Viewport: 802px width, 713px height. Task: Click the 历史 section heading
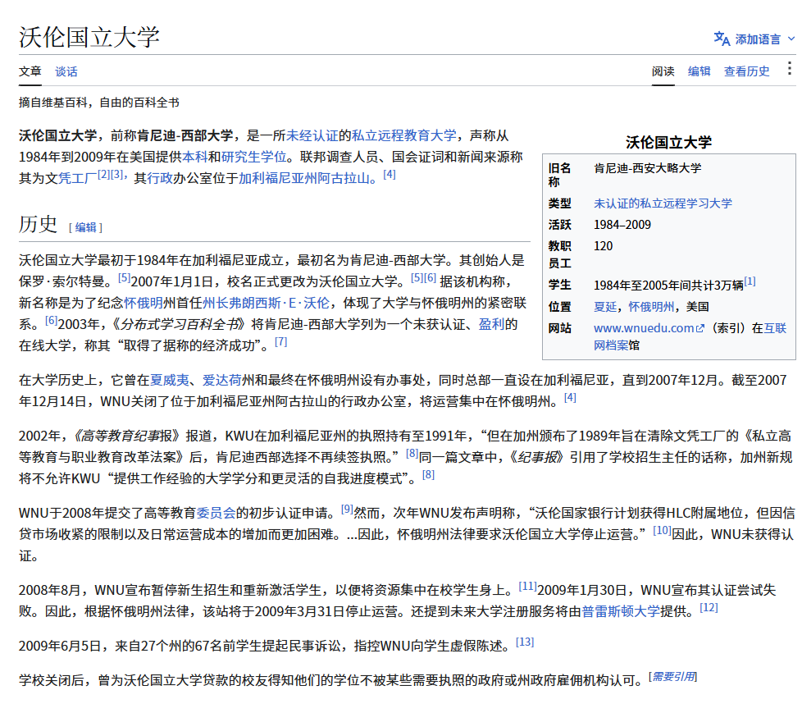coord(38,225)
